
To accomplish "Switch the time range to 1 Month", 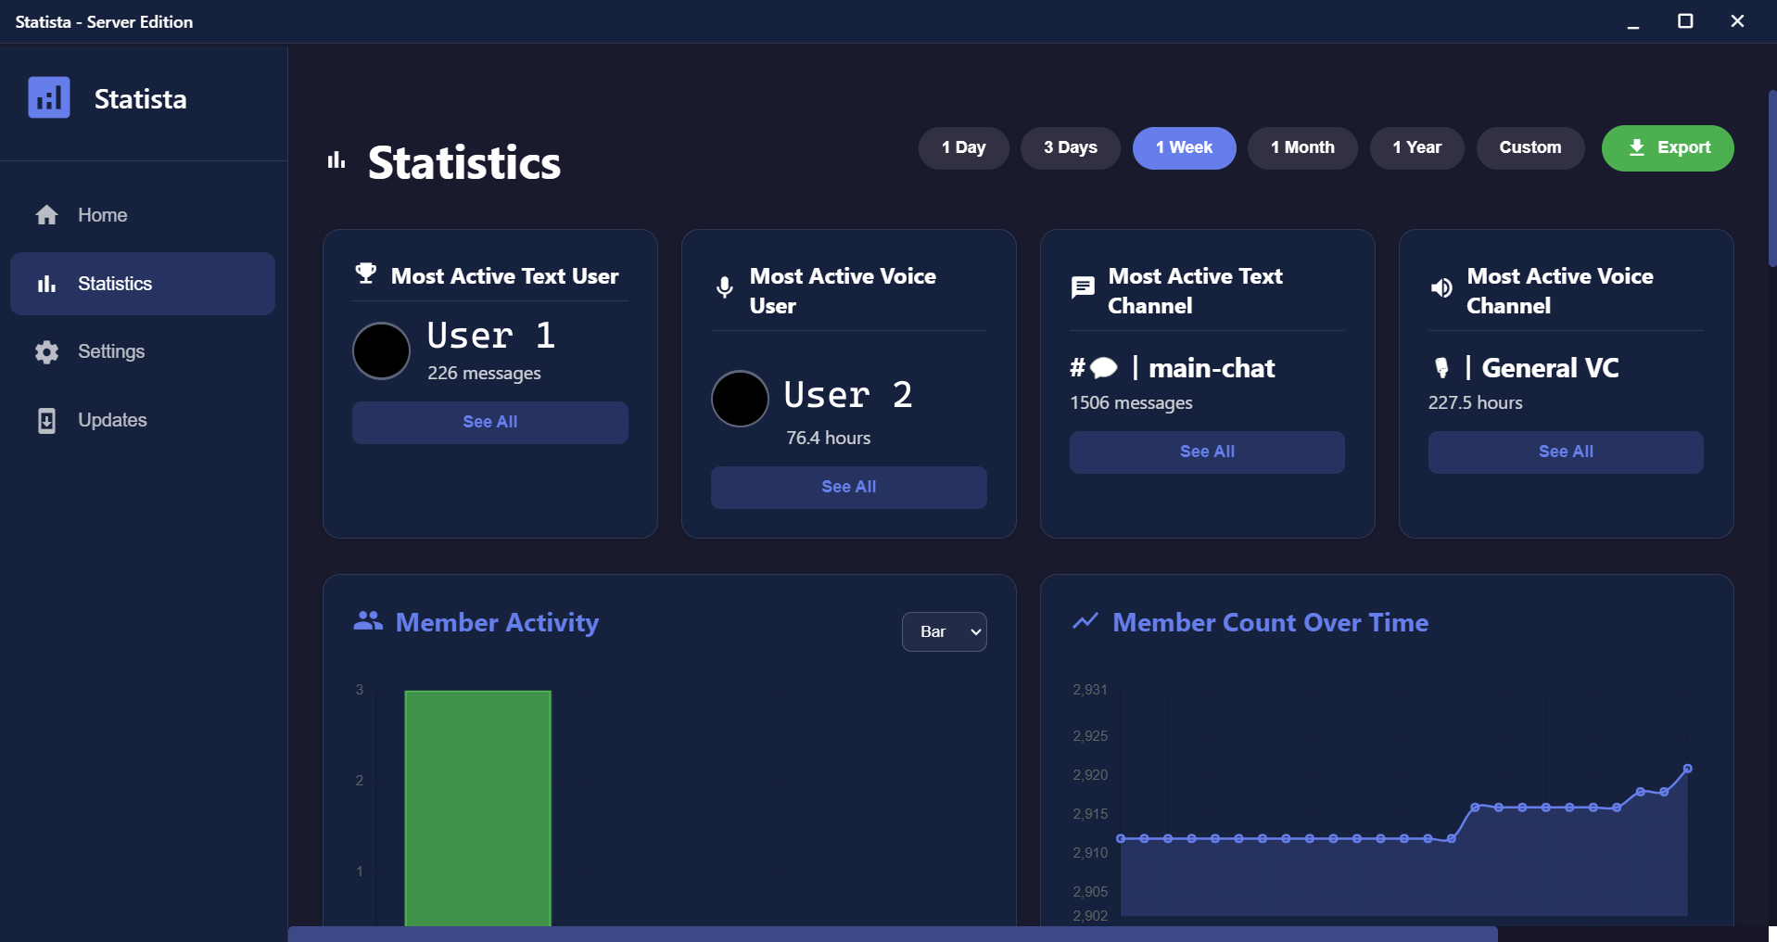I will pyautogui.click(x=1301, y=147).
